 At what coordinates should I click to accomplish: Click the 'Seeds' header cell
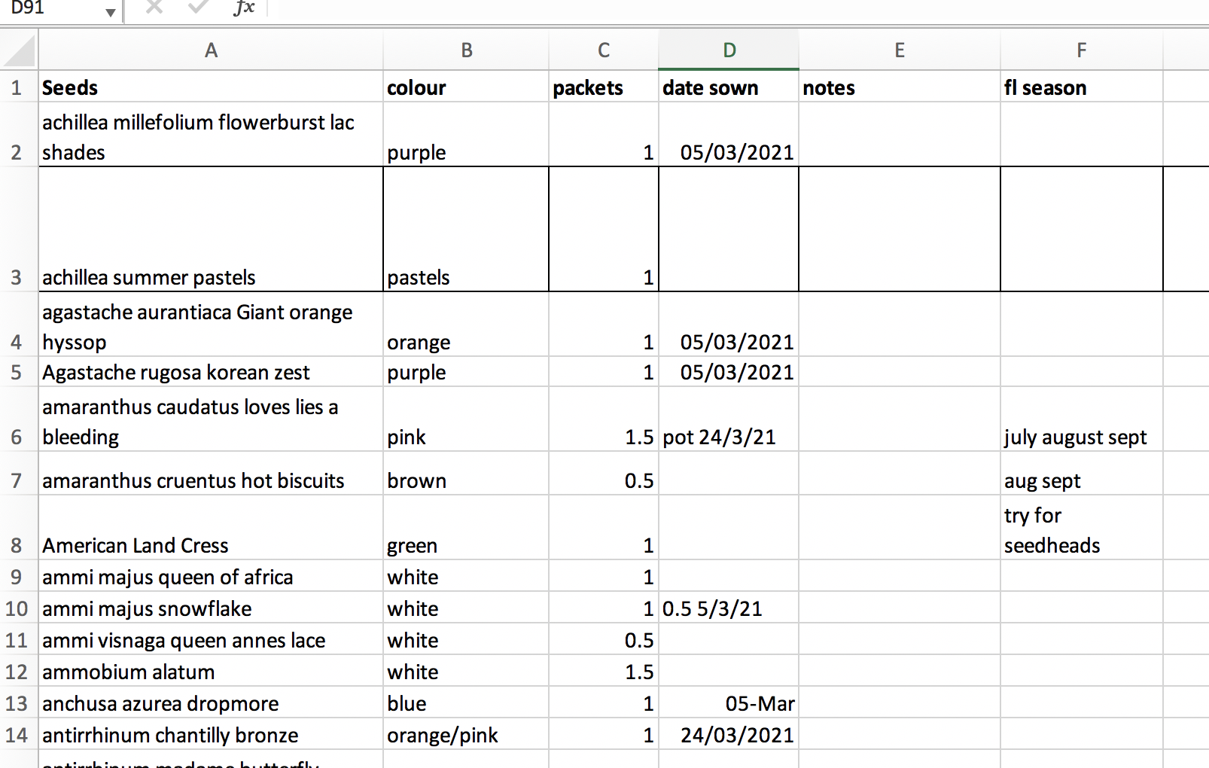[x=211, y=87]
